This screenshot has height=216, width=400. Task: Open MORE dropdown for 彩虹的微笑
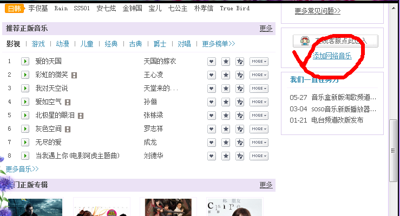tap(259, 75)
